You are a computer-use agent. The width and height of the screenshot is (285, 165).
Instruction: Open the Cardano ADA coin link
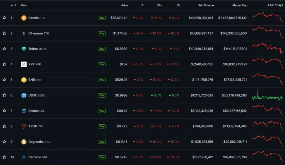click(x=38, y=157)
